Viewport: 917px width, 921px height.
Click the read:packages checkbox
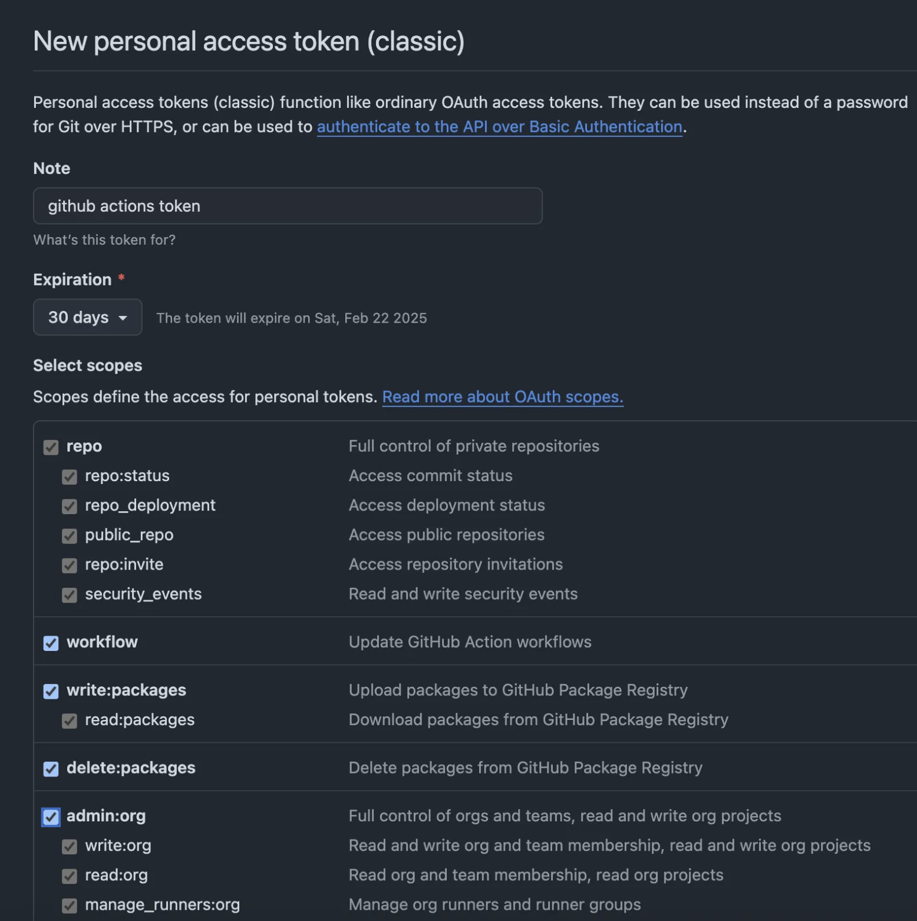(x=70, y=721)
